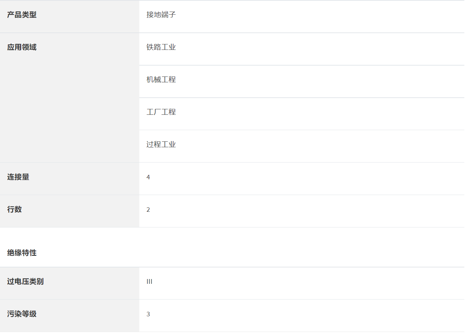This screenshot has height=333, width=465.
Task: Click the 过电压类别 label
Action: pos(25,281)
